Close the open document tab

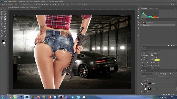pos(39,7)
